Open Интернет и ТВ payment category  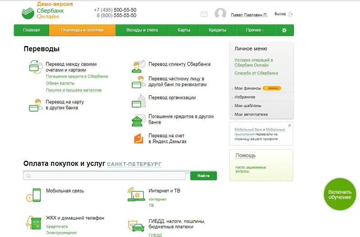pyautogui.click(x=164, y=191)
